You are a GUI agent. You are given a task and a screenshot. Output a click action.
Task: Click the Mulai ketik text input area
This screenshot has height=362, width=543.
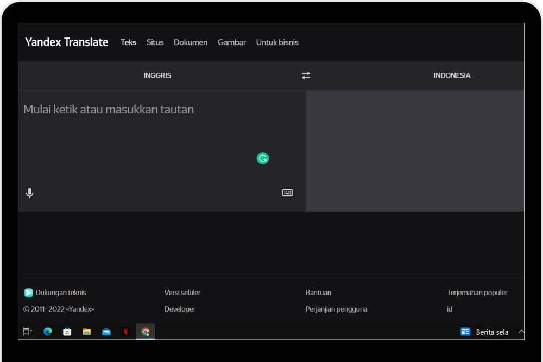152,136
